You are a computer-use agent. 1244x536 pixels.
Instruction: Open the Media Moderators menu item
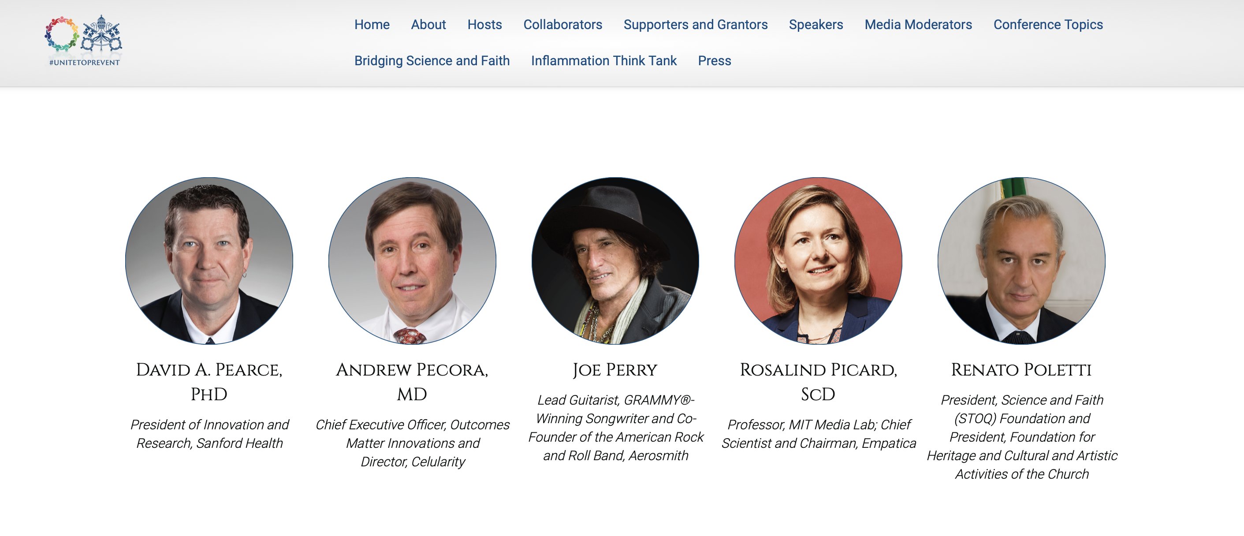coord(917,25)
